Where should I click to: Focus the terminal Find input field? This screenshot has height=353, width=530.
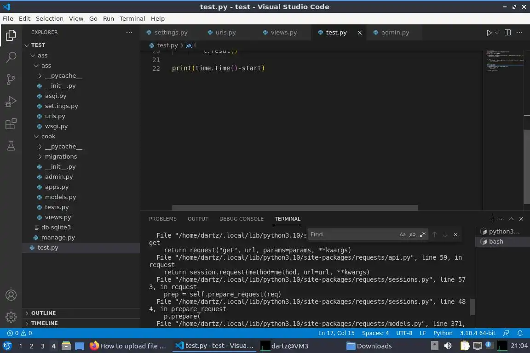click(352, 234)
